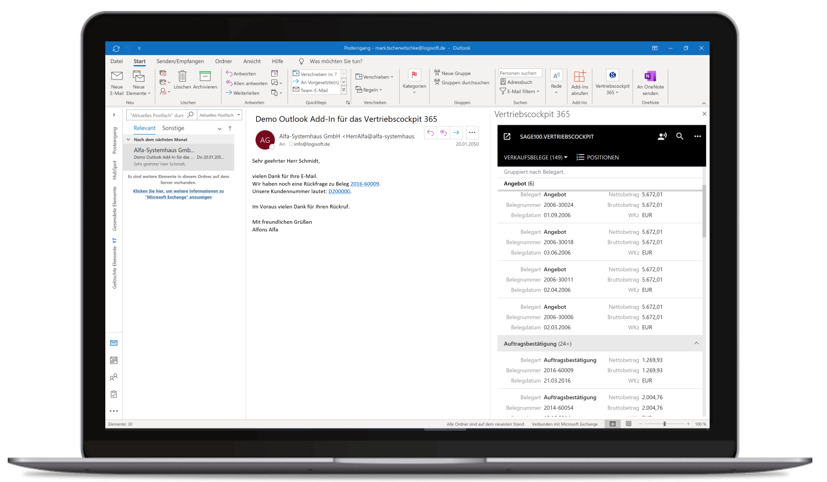Open the Senden/Empfangen ribbon tab
The height and width of the screenshot is (482, 827).
coord(180,61)
